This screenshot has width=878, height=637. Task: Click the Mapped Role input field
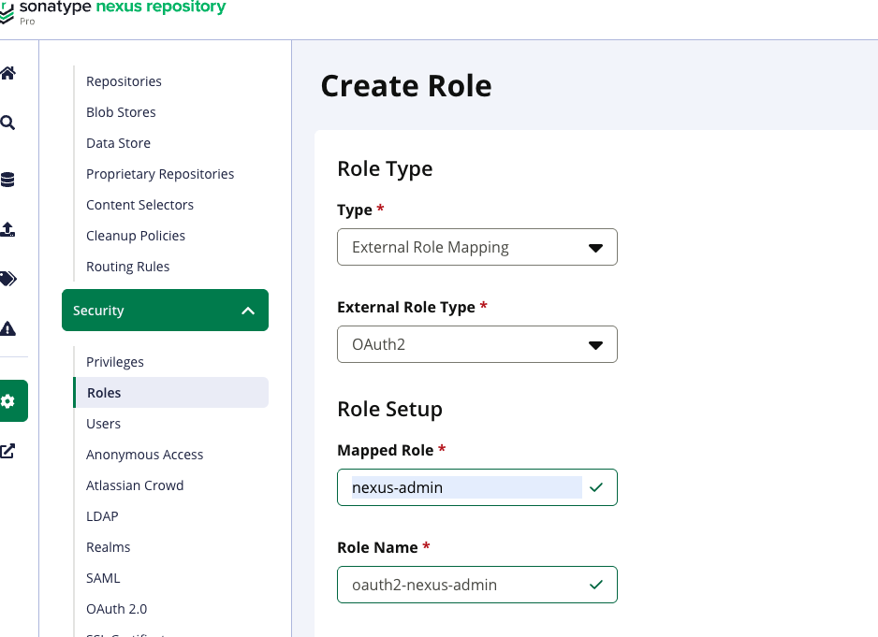[x=477, y=487]
